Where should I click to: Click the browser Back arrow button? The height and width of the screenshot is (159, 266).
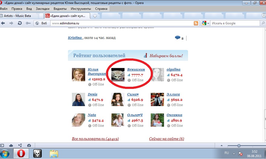(x=3, y=23)
